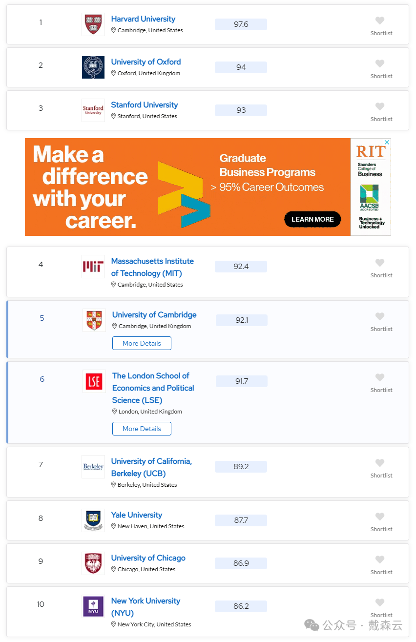Click the MIT logo thumbnail
Viewport: 416px width, 642px height.
pyautogui.click(x=93, y=267)
